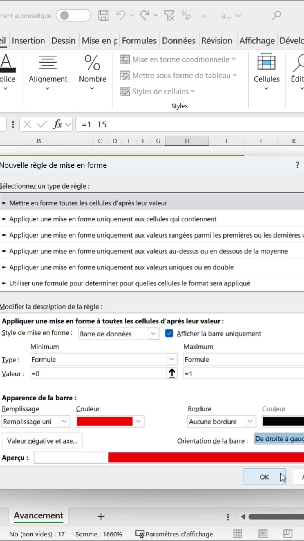This screenshot has width=304, height=541.
Task: Toggle the automatic save switch
Action: [73, 15]
